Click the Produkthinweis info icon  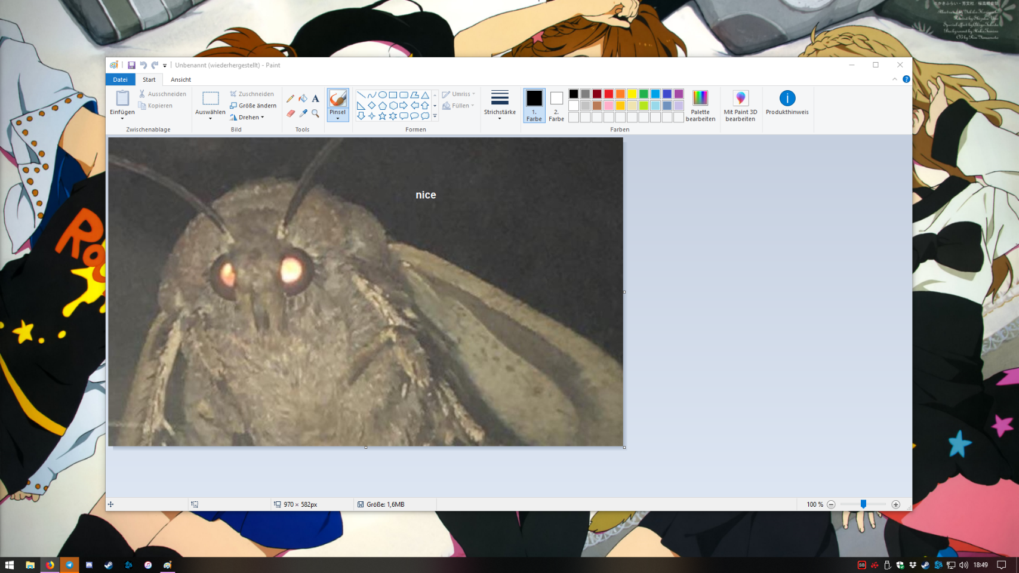tap(787, 98)
